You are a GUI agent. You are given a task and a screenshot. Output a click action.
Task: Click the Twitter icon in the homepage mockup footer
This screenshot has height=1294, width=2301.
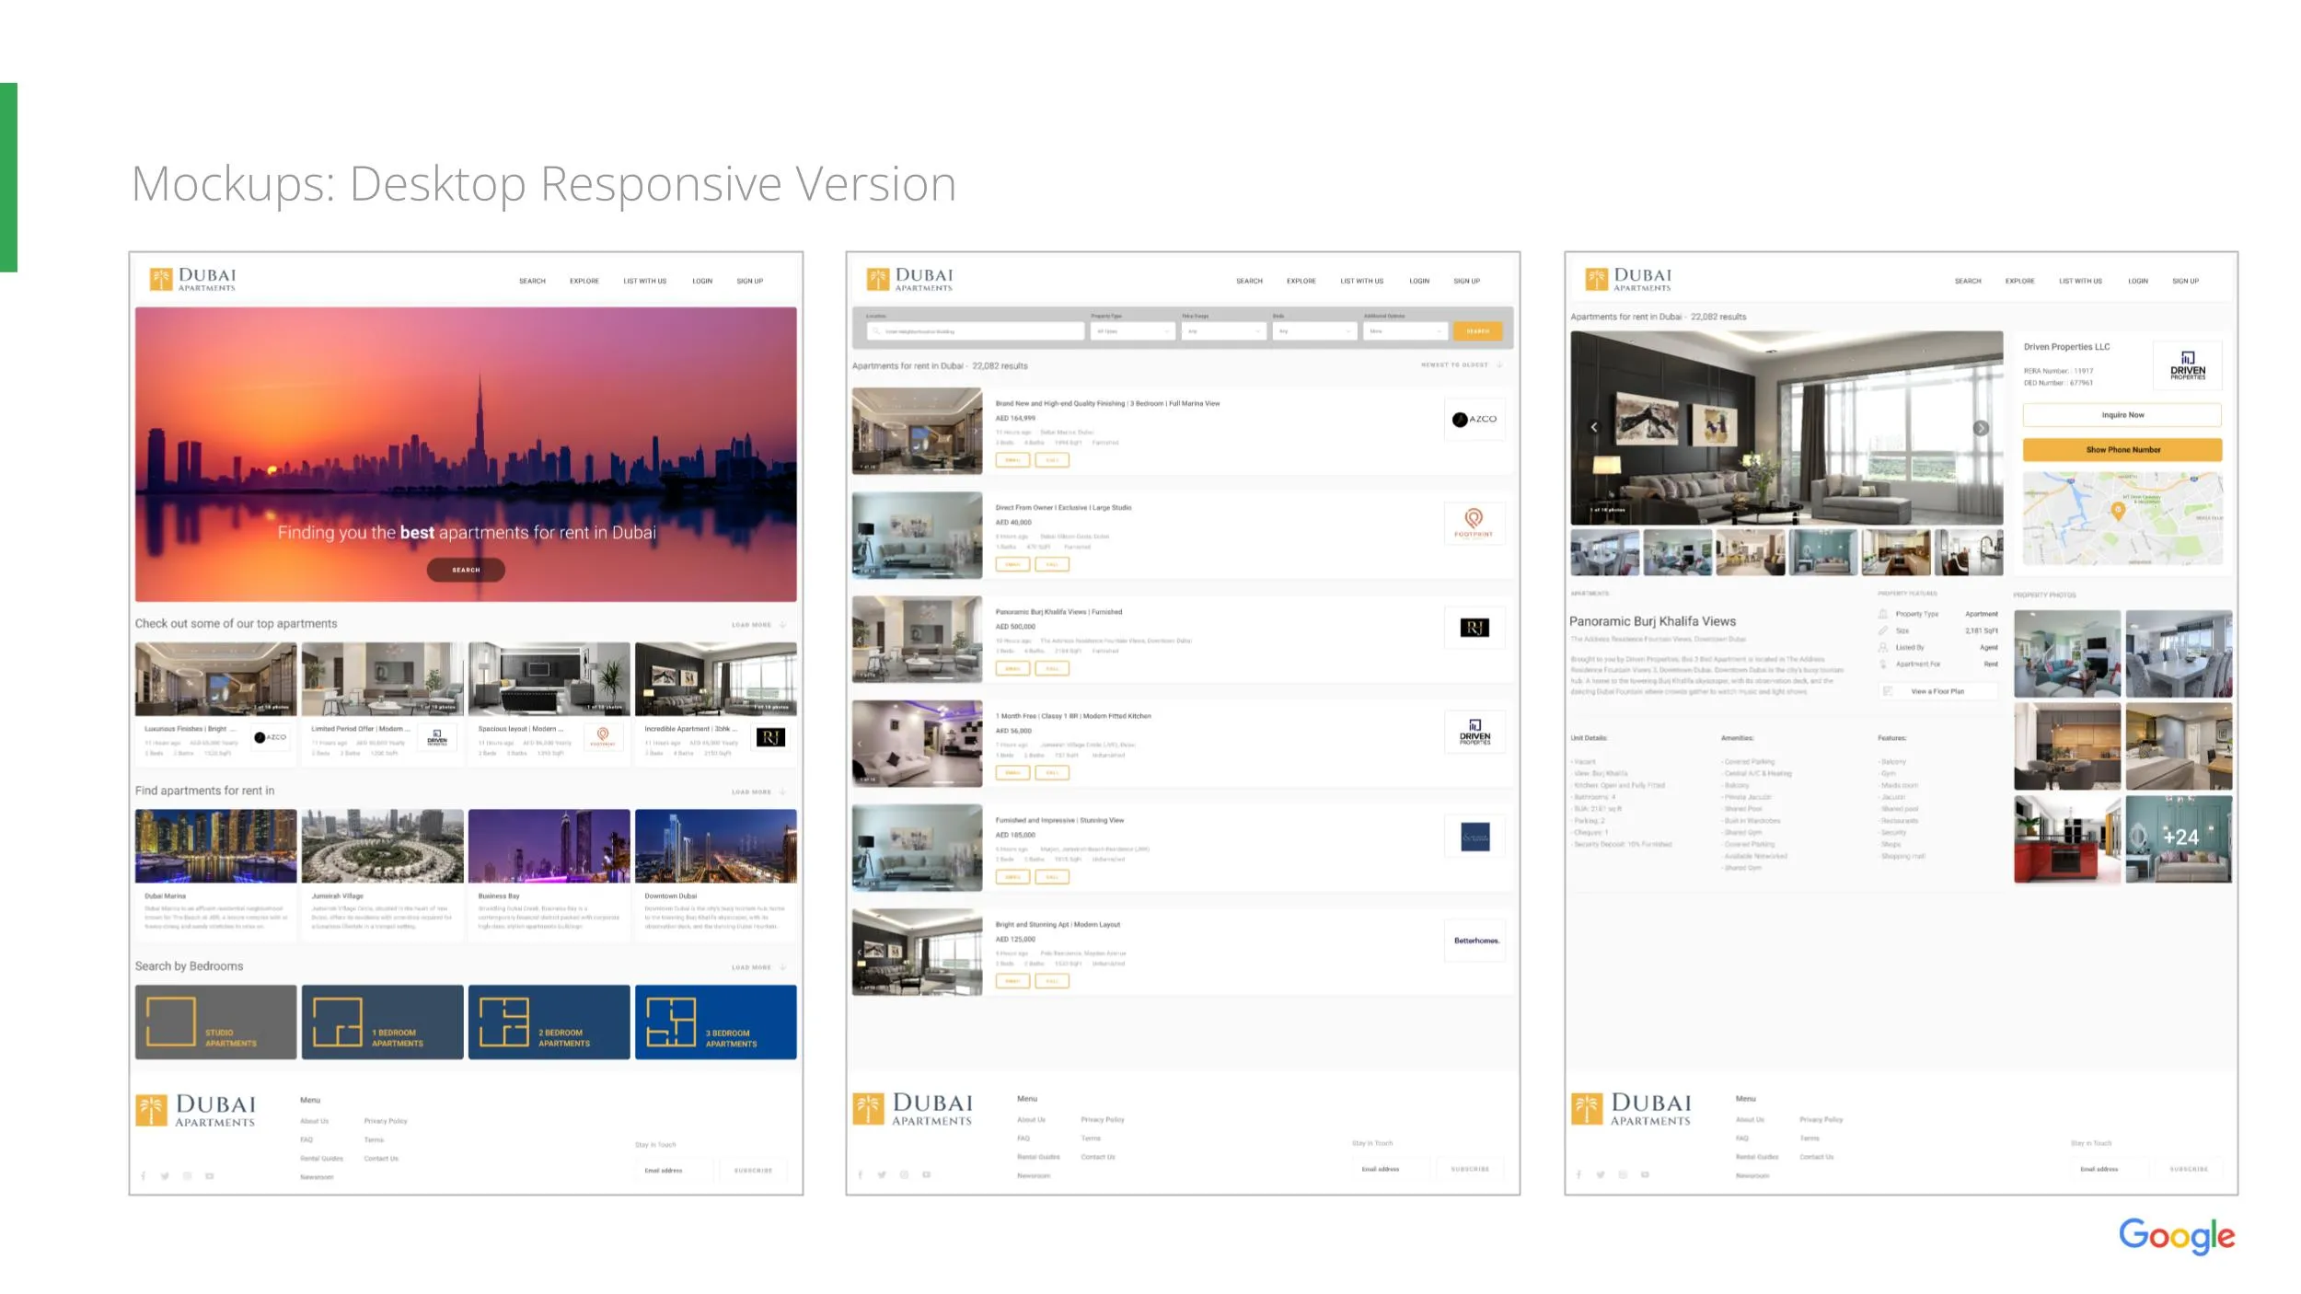pos(165,1176)
